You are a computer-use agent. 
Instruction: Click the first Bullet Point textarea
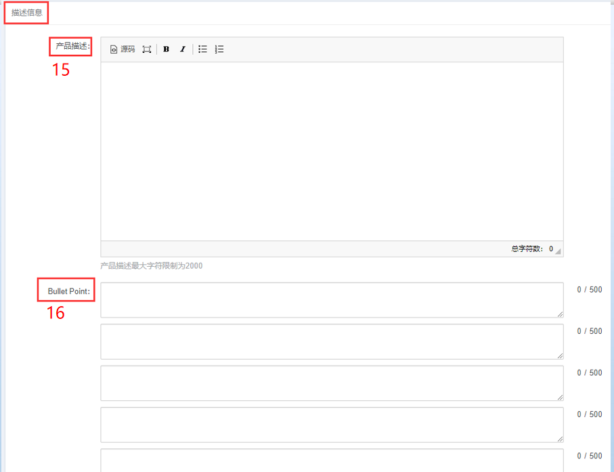click(x=332, y=300)
